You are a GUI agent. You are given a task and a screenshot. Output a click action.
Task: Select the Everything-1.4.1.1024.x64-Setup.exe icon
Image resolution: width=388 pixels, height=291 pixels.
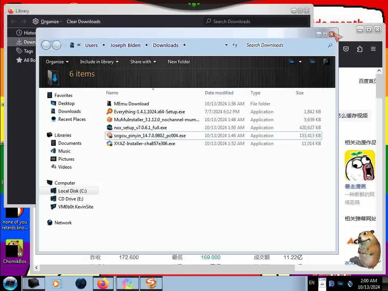pos(110,112)
